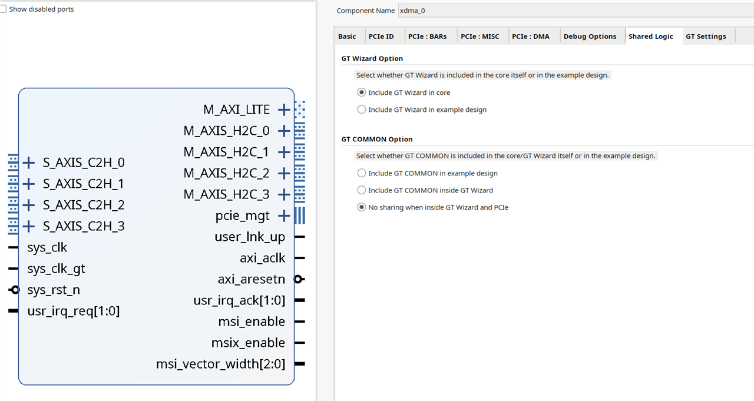
Task: Expand the M_AXI_LITE interface port
Action: pos(284,110)
